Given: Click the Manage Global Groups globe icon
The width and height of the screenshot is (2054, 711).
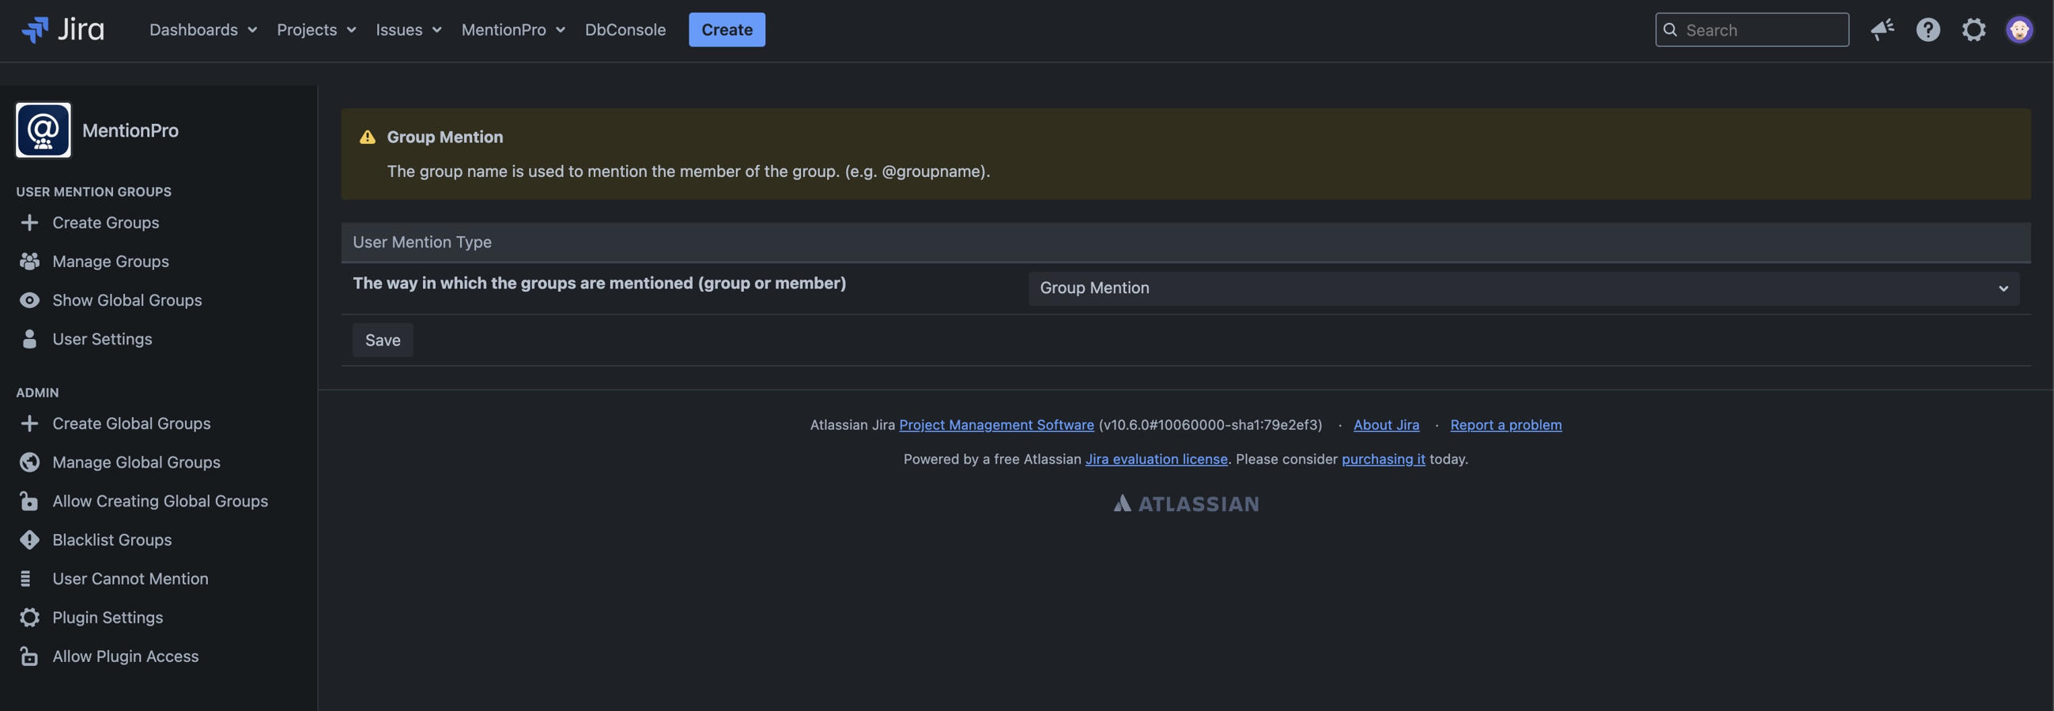Looking at the screenshot, I should tap(29, 462).
